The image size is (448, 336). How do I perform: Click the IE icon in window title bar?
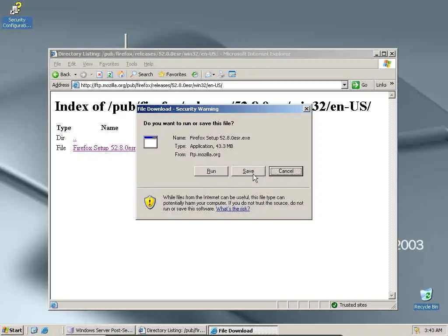54,54
